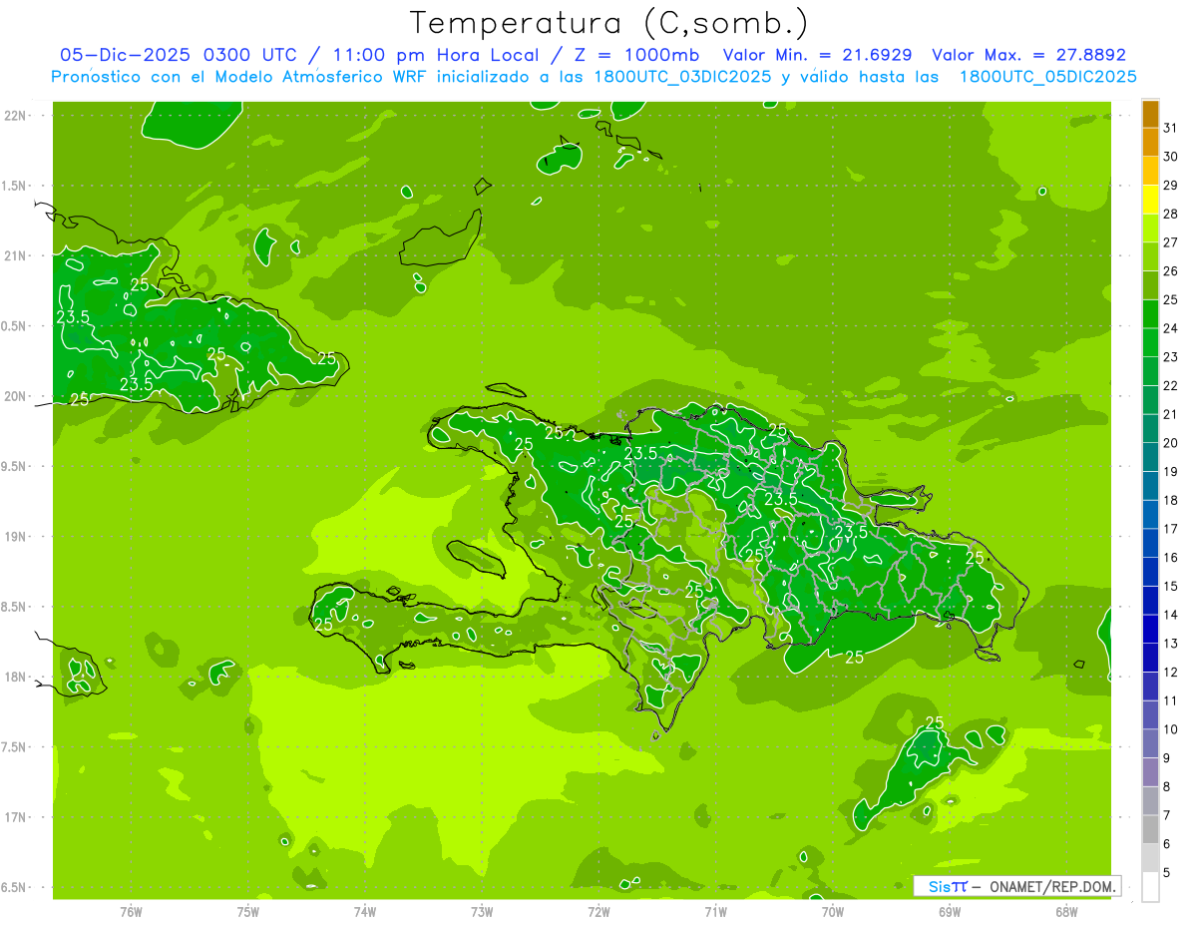Click the 'Temperatura (C,somb.)' map title
1197x925 pixels.
[609, 23]
